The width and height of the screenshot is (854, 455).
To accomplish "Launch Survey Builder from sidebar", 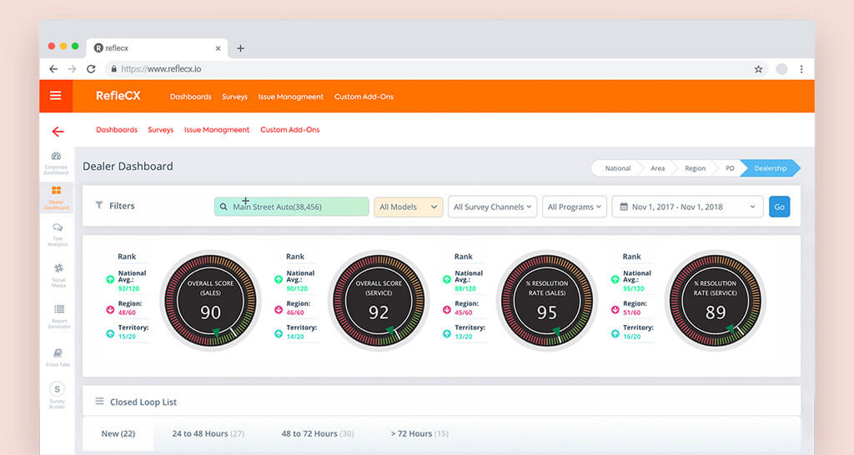I will tap(57, 394).
